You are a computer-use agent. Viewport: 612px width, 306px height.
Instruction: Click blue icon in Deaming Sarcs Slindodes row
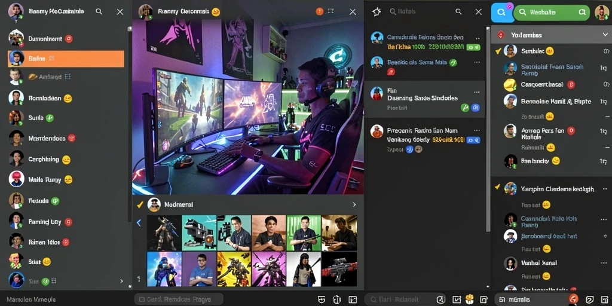click(x=475, y=108)
